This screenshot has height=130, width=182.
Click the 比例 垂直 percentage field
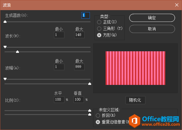click(x=79, y=100)
